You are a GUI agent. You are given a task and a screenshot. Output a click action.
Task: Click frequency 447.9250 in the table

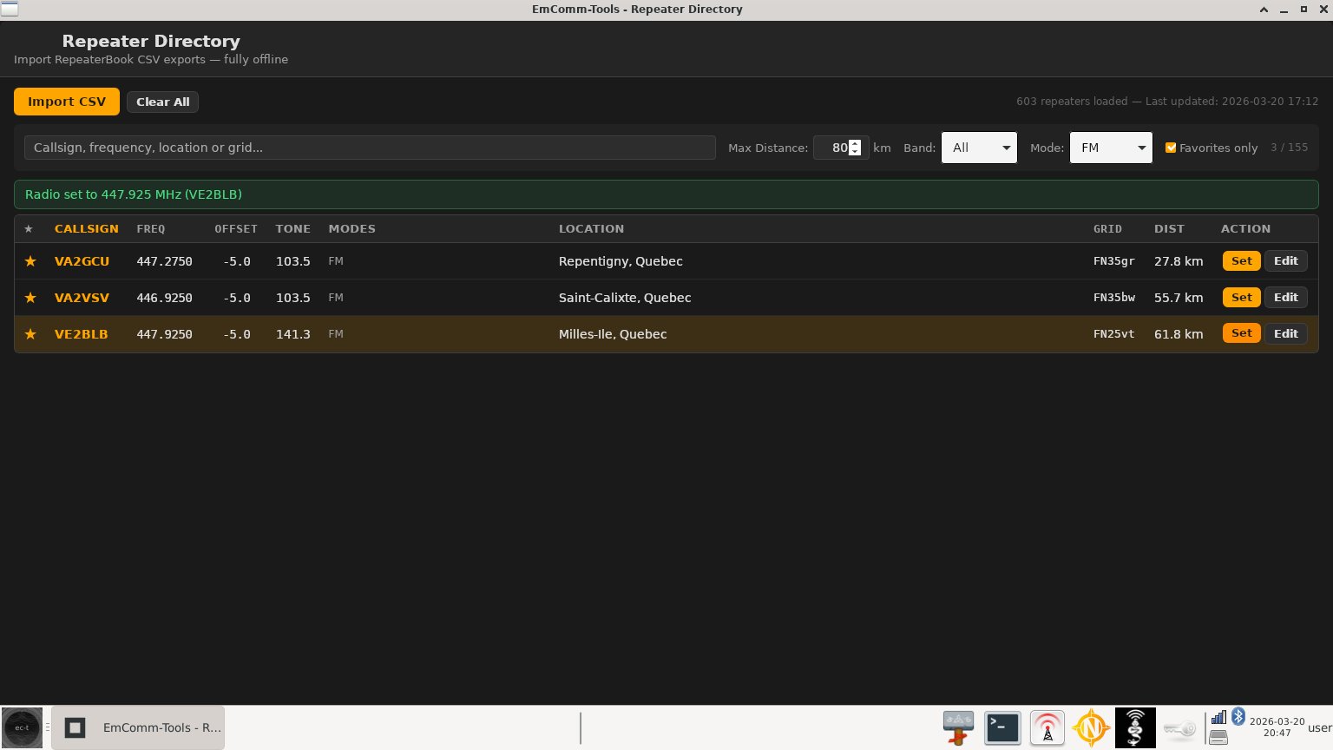[164, 334]
